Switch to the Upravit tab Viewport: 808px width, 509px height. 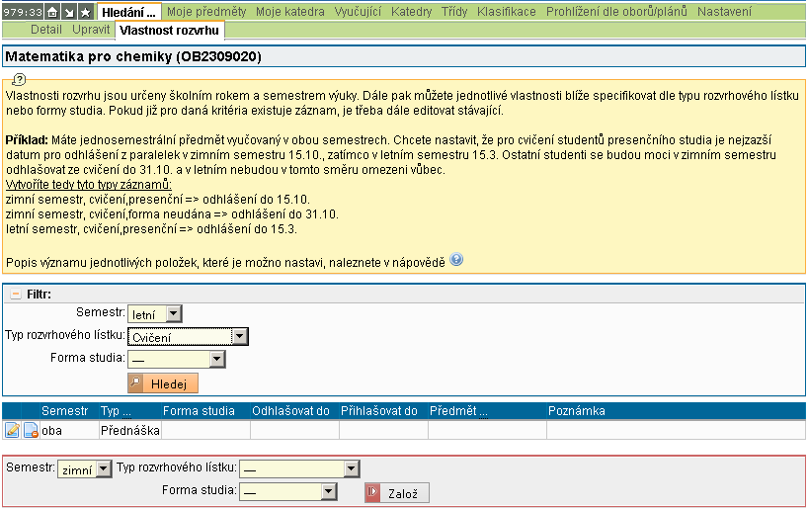point(91,31)
